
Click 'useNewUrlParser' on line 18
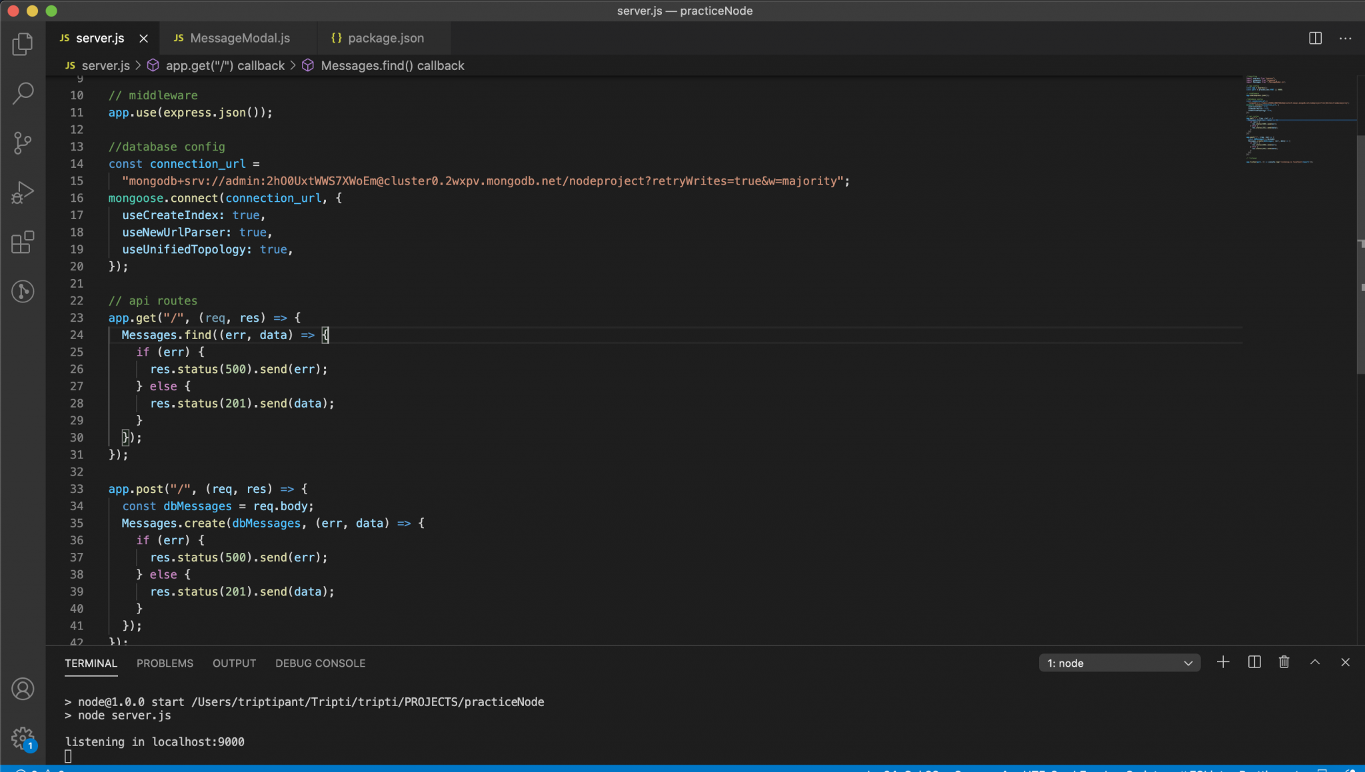tap(174, 232)
